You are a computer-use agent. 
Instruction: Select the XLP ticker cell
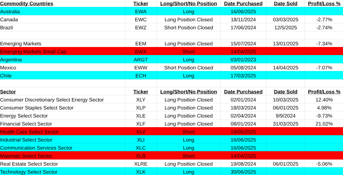coord(141,108)
